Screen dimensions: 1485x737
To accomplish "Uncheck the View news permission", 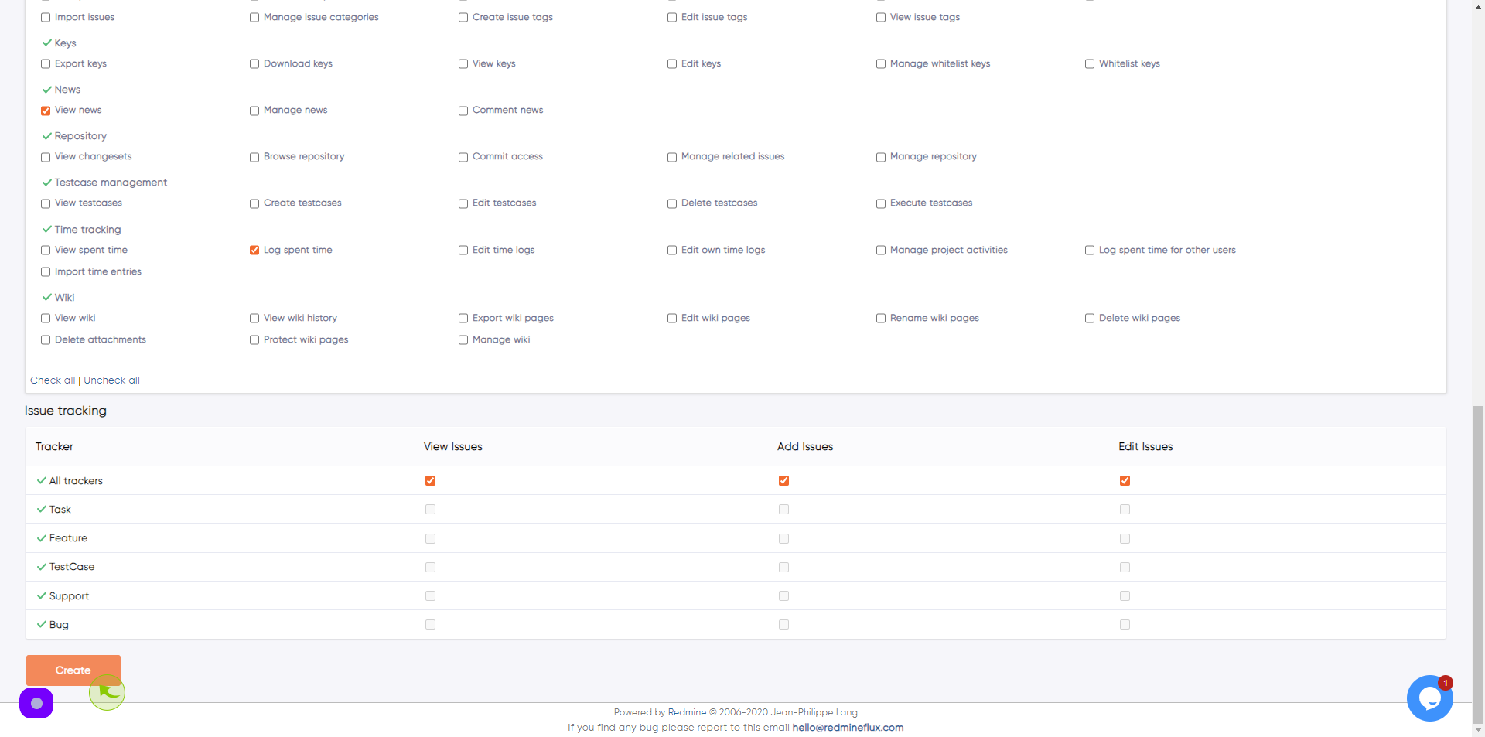I will 46,111.
